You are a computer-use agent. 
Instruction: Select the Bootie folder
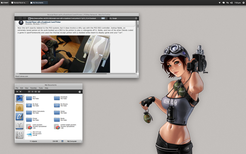60,119
